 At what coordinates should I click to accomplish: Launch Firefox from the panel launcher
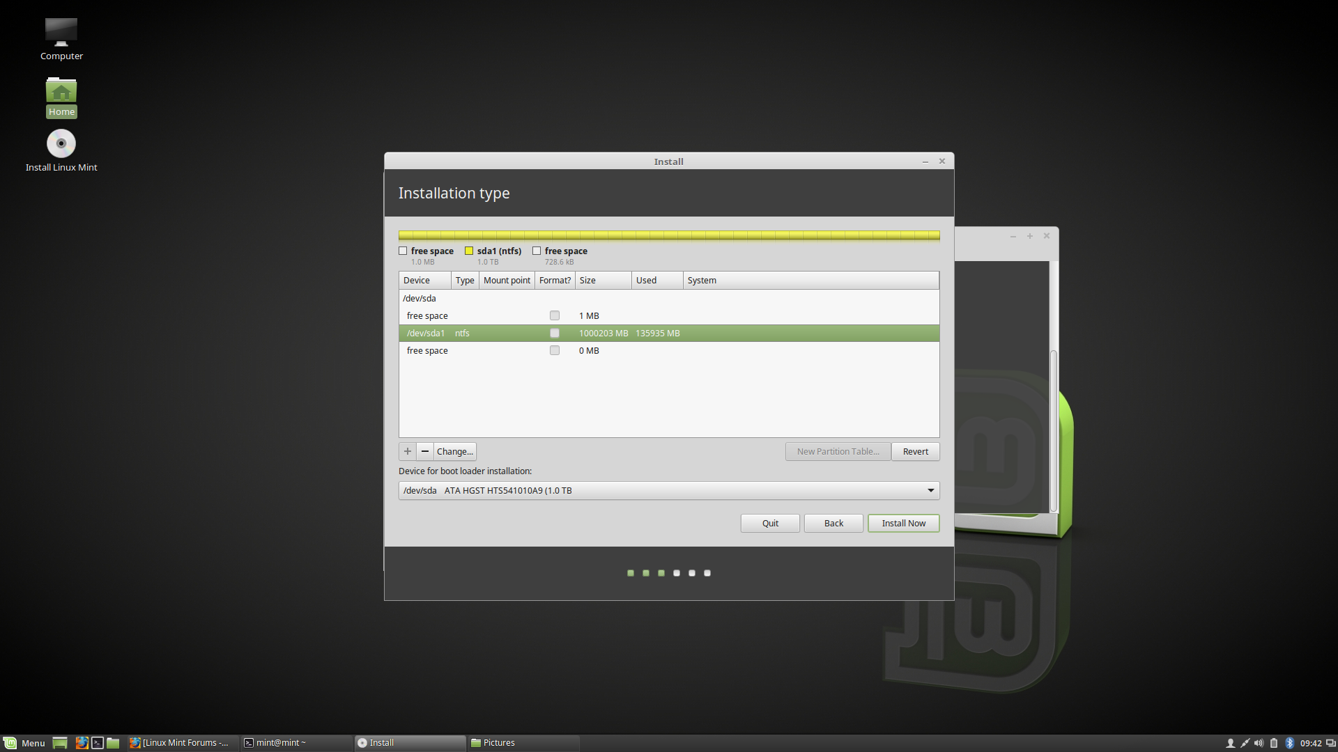click(x=82, y=743)
